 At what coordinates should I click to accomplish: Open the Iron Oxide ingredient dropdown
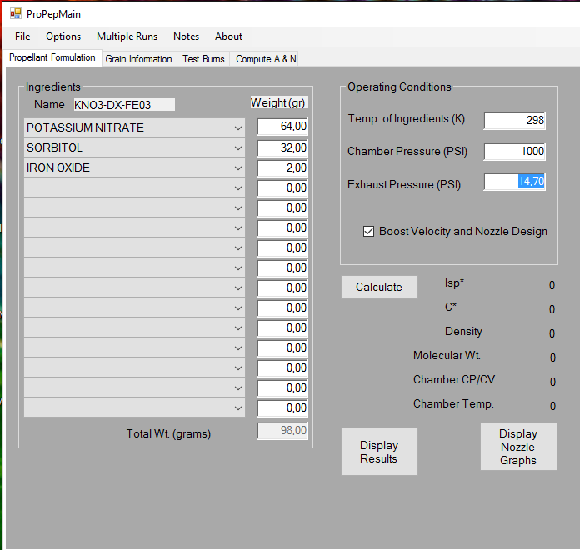238,168
